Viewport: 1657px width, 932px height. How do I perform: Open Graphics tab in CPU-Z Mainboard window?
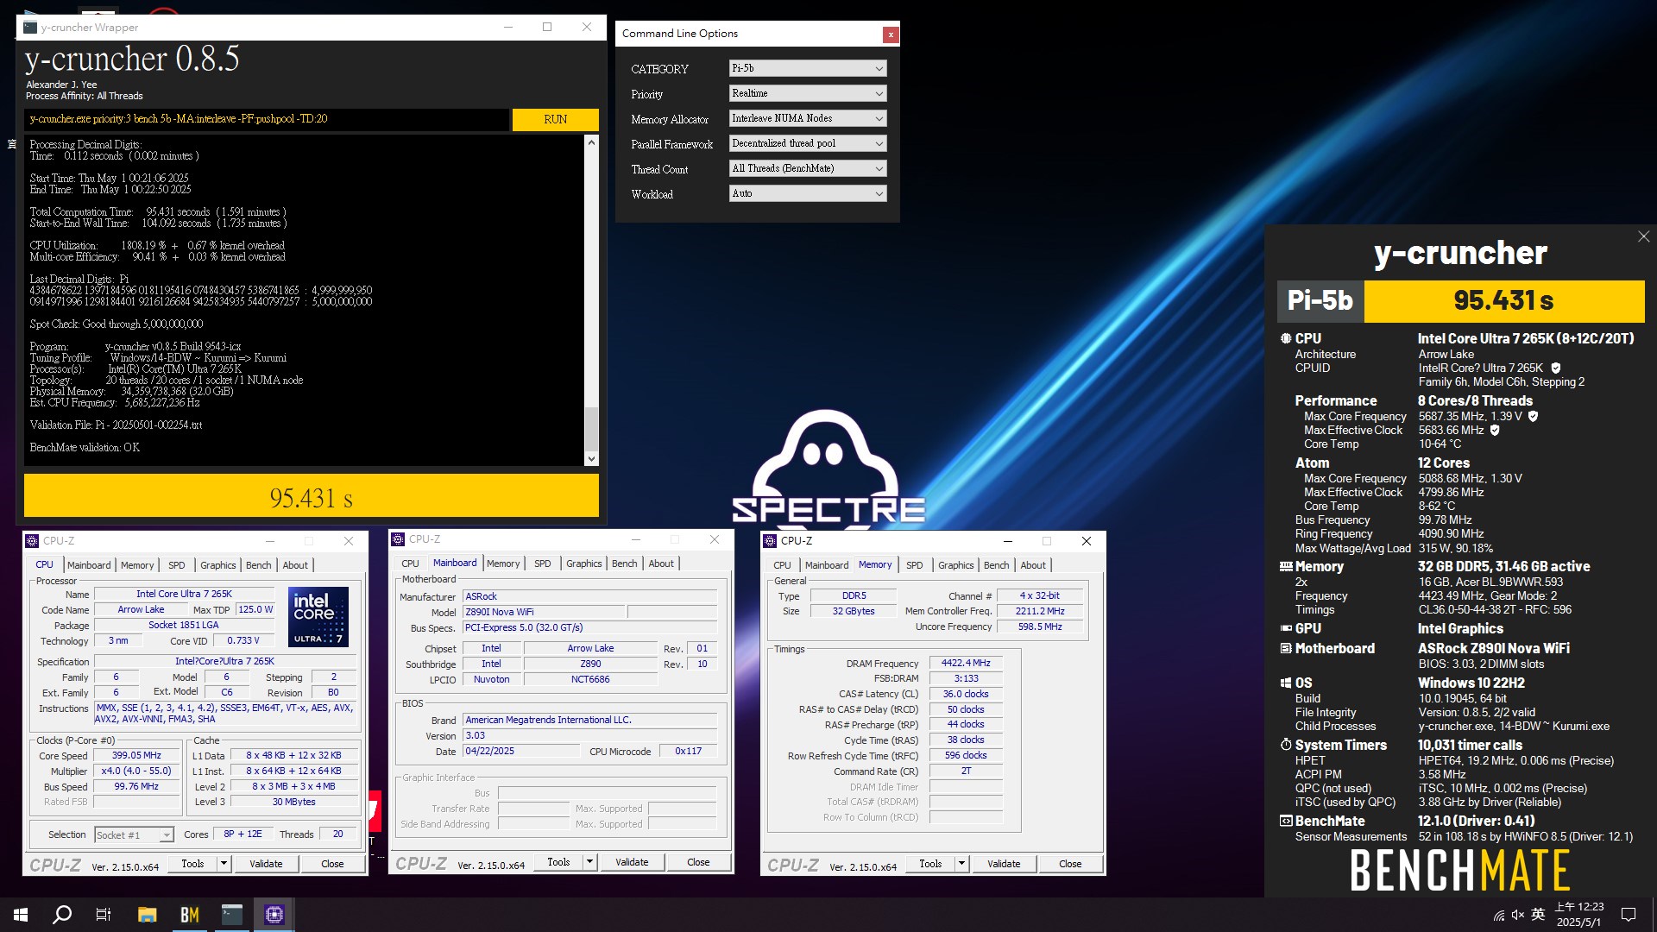tap(584, 564)
